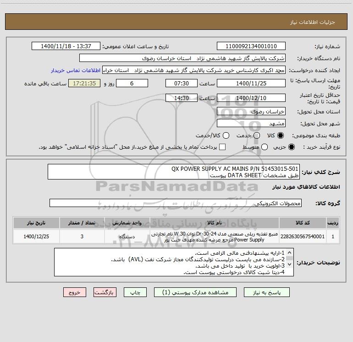353x342 pixels.
Task: Click the buyer organization name field
Action: 182,58
